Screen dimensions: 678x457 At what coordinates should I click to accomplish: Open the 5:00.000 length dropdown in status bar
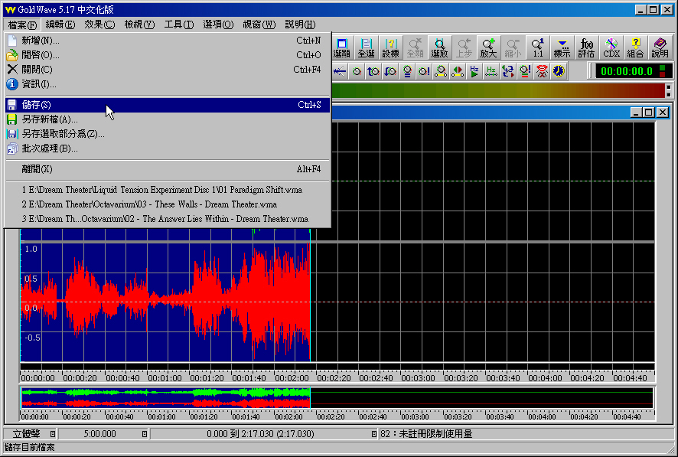[144, 434]
